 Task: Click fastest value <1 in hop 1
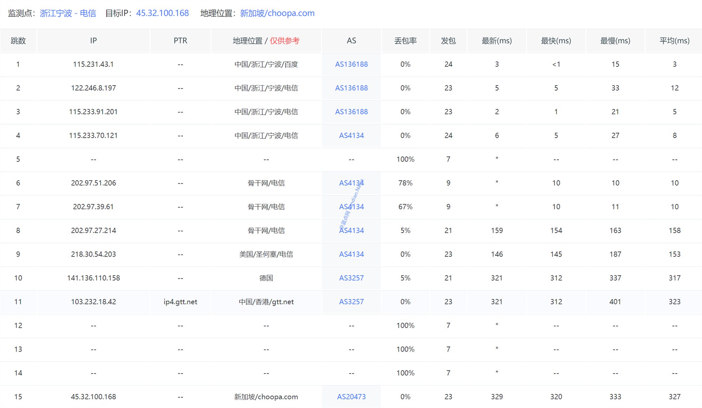(556, 64)
